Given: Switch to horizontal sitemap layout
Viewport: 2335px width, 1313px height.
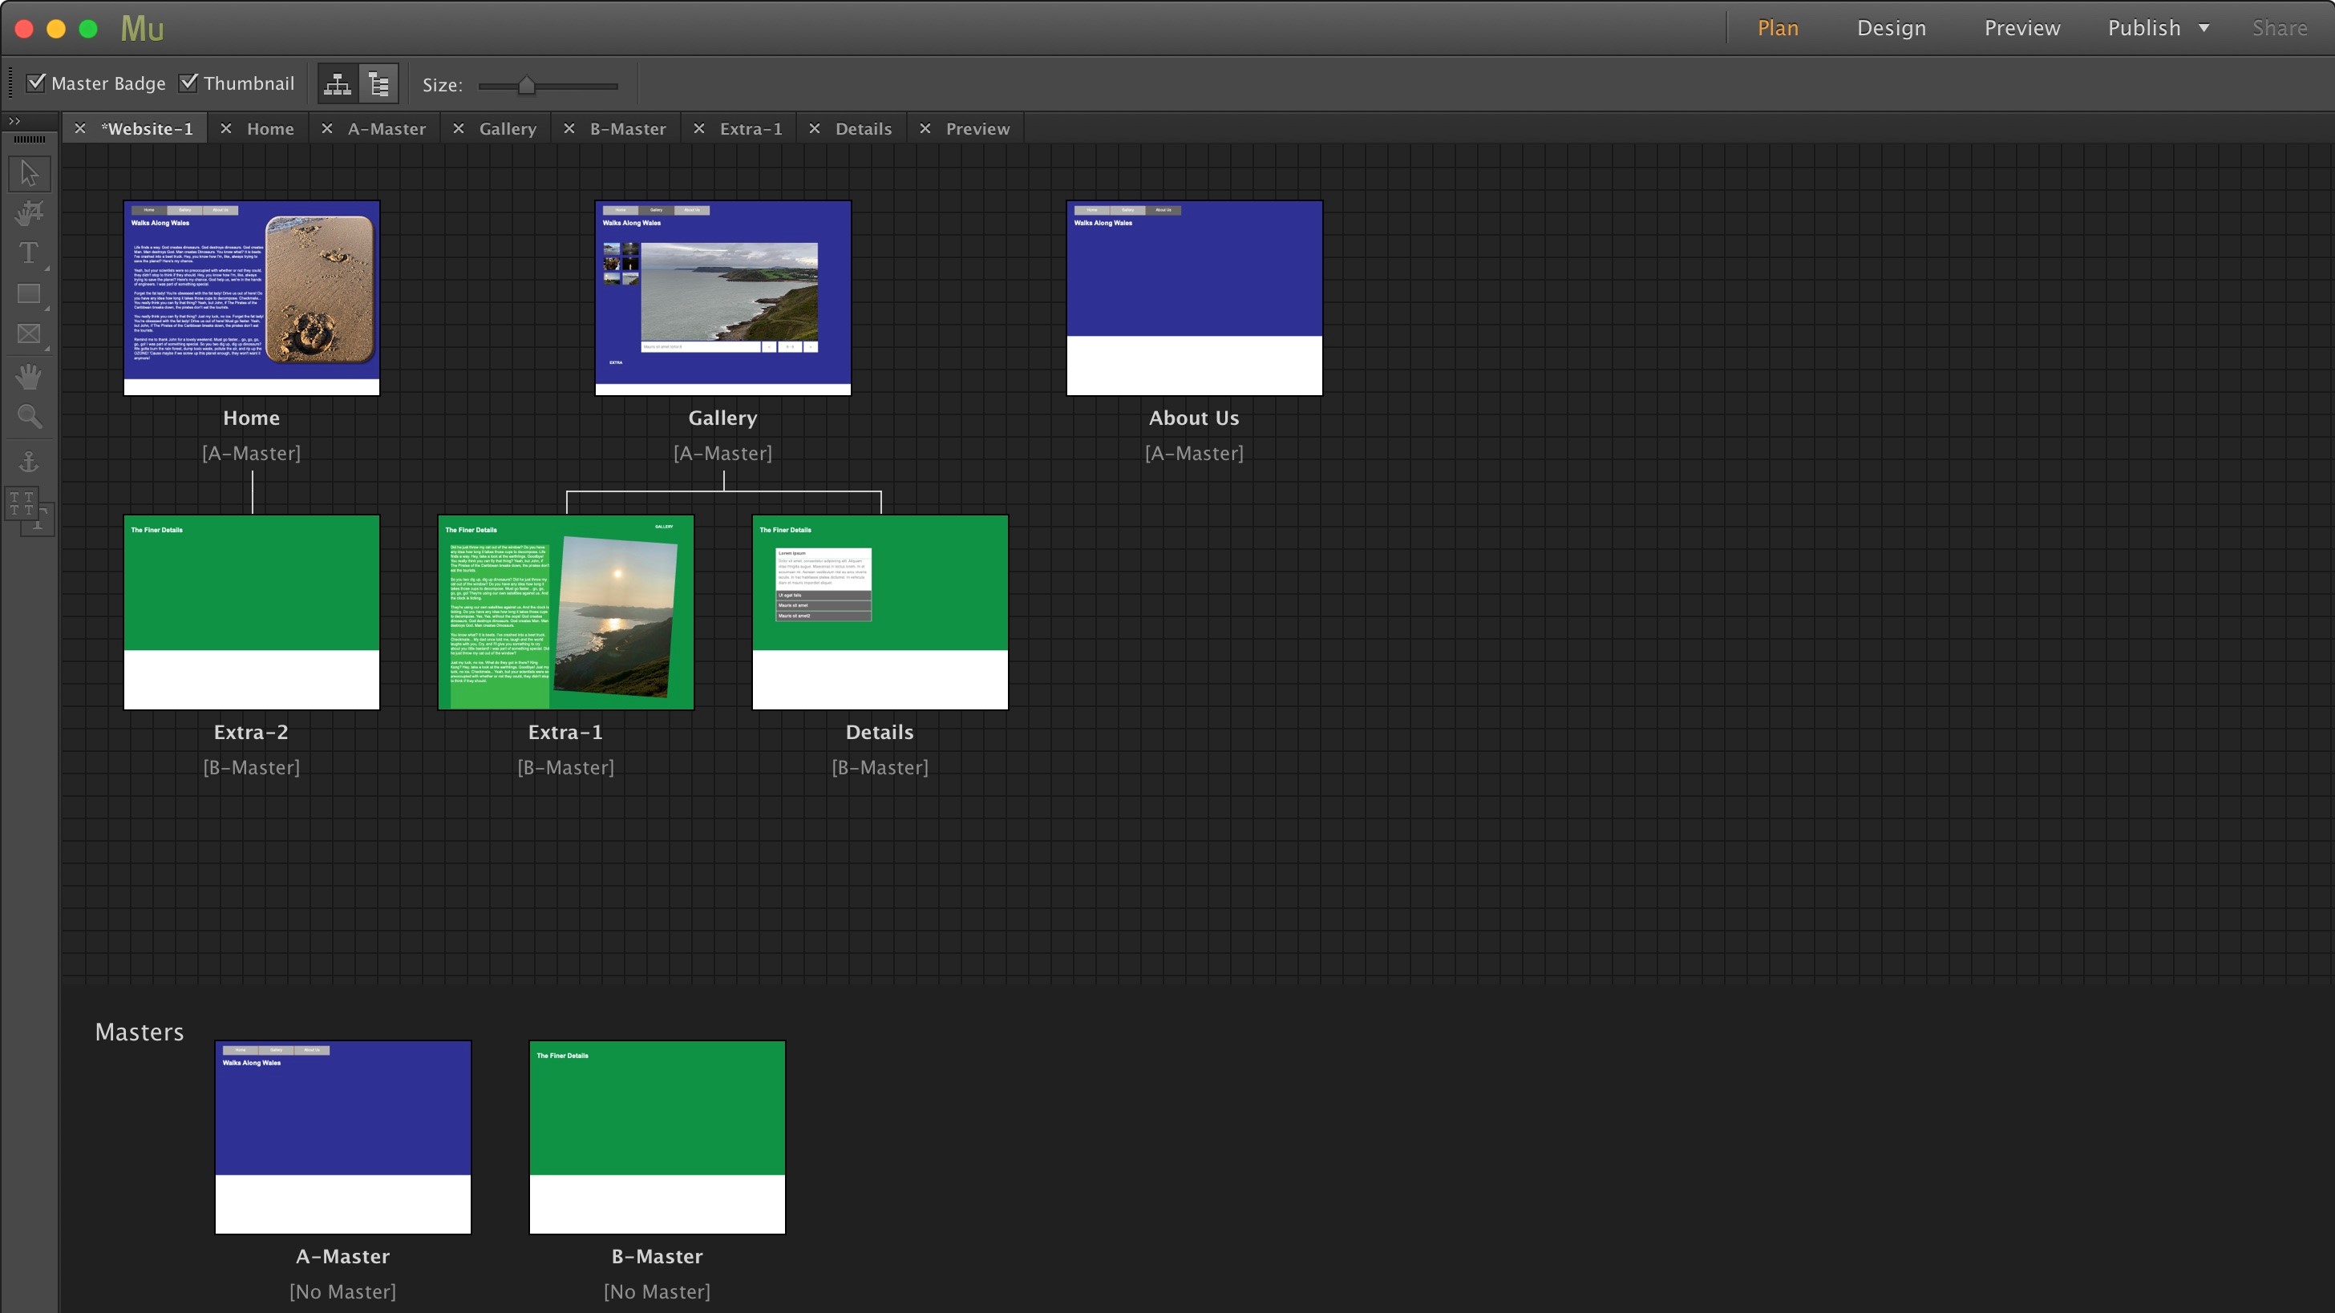Looking at the screenshot, I should pos(338,84).
